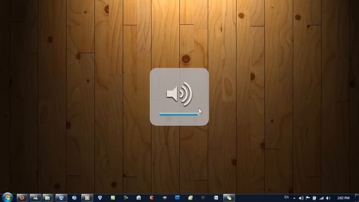Image resolution: width=359 pixels, height=202 pixels.
Task: Open the red letter C taskbar icon
Action: click(x=151, y=198)
